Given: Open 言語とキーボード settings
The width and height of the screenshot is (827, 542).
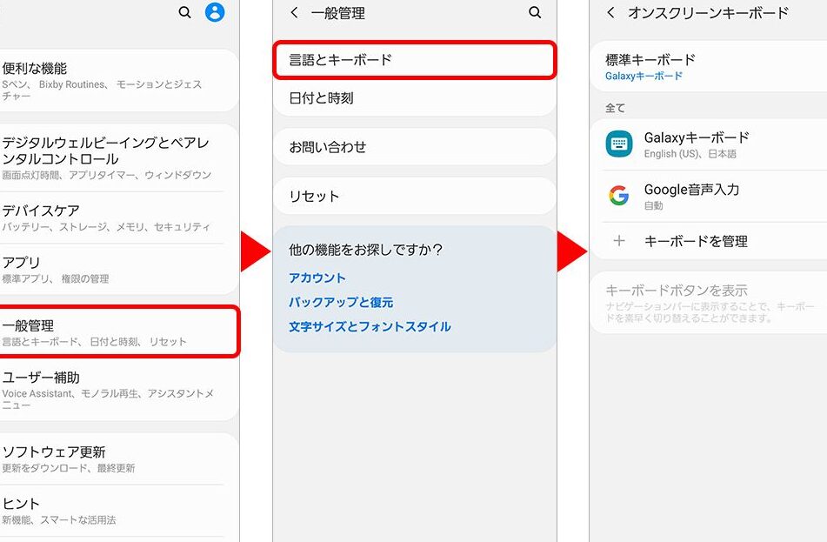Looking at the screenshot, I should [414, 60].
